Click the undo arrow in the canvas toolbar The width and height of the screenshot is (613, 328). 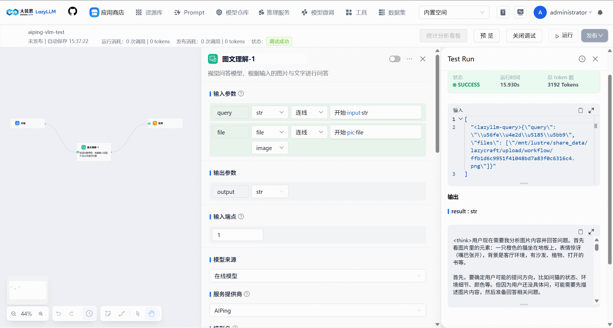coord(59,313)
